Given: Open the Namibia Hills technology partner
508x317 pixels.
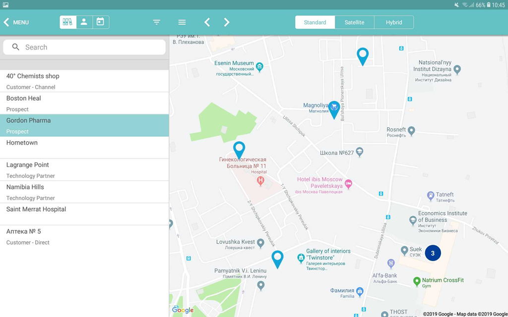Looking at the screenshot, I should 84,192.
